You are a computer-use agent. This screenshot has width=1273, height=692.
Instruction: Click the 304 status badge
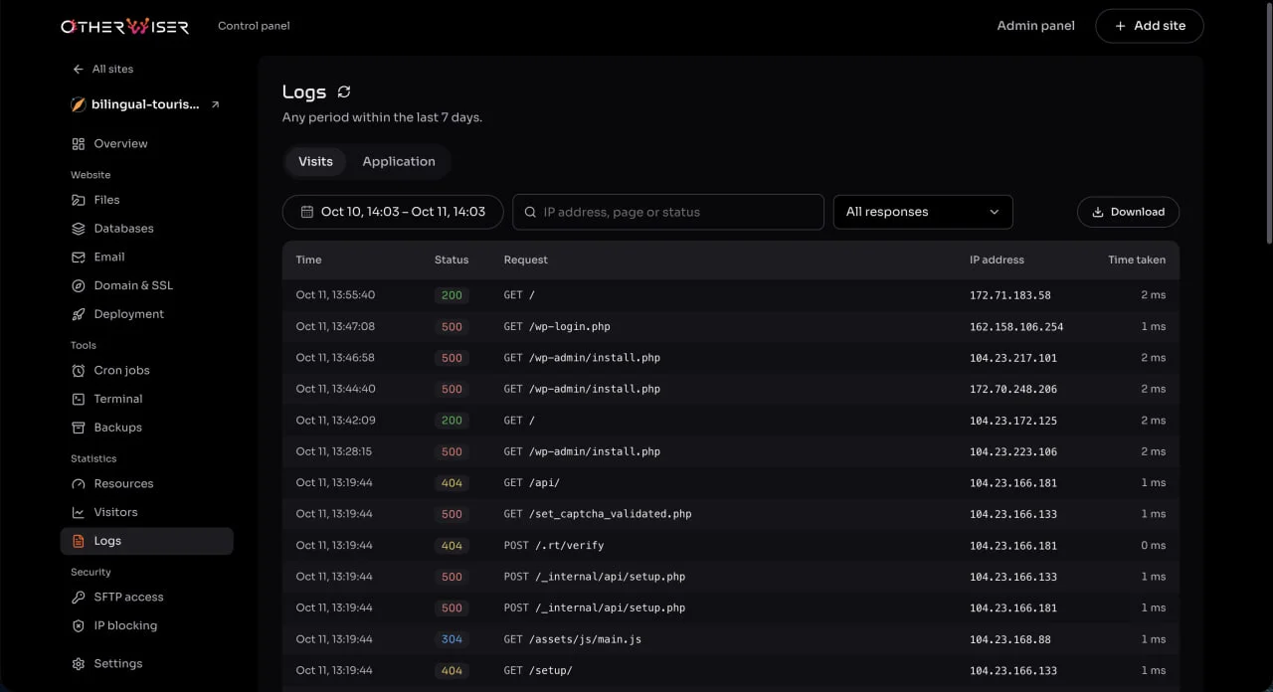(x=452, y=639)
